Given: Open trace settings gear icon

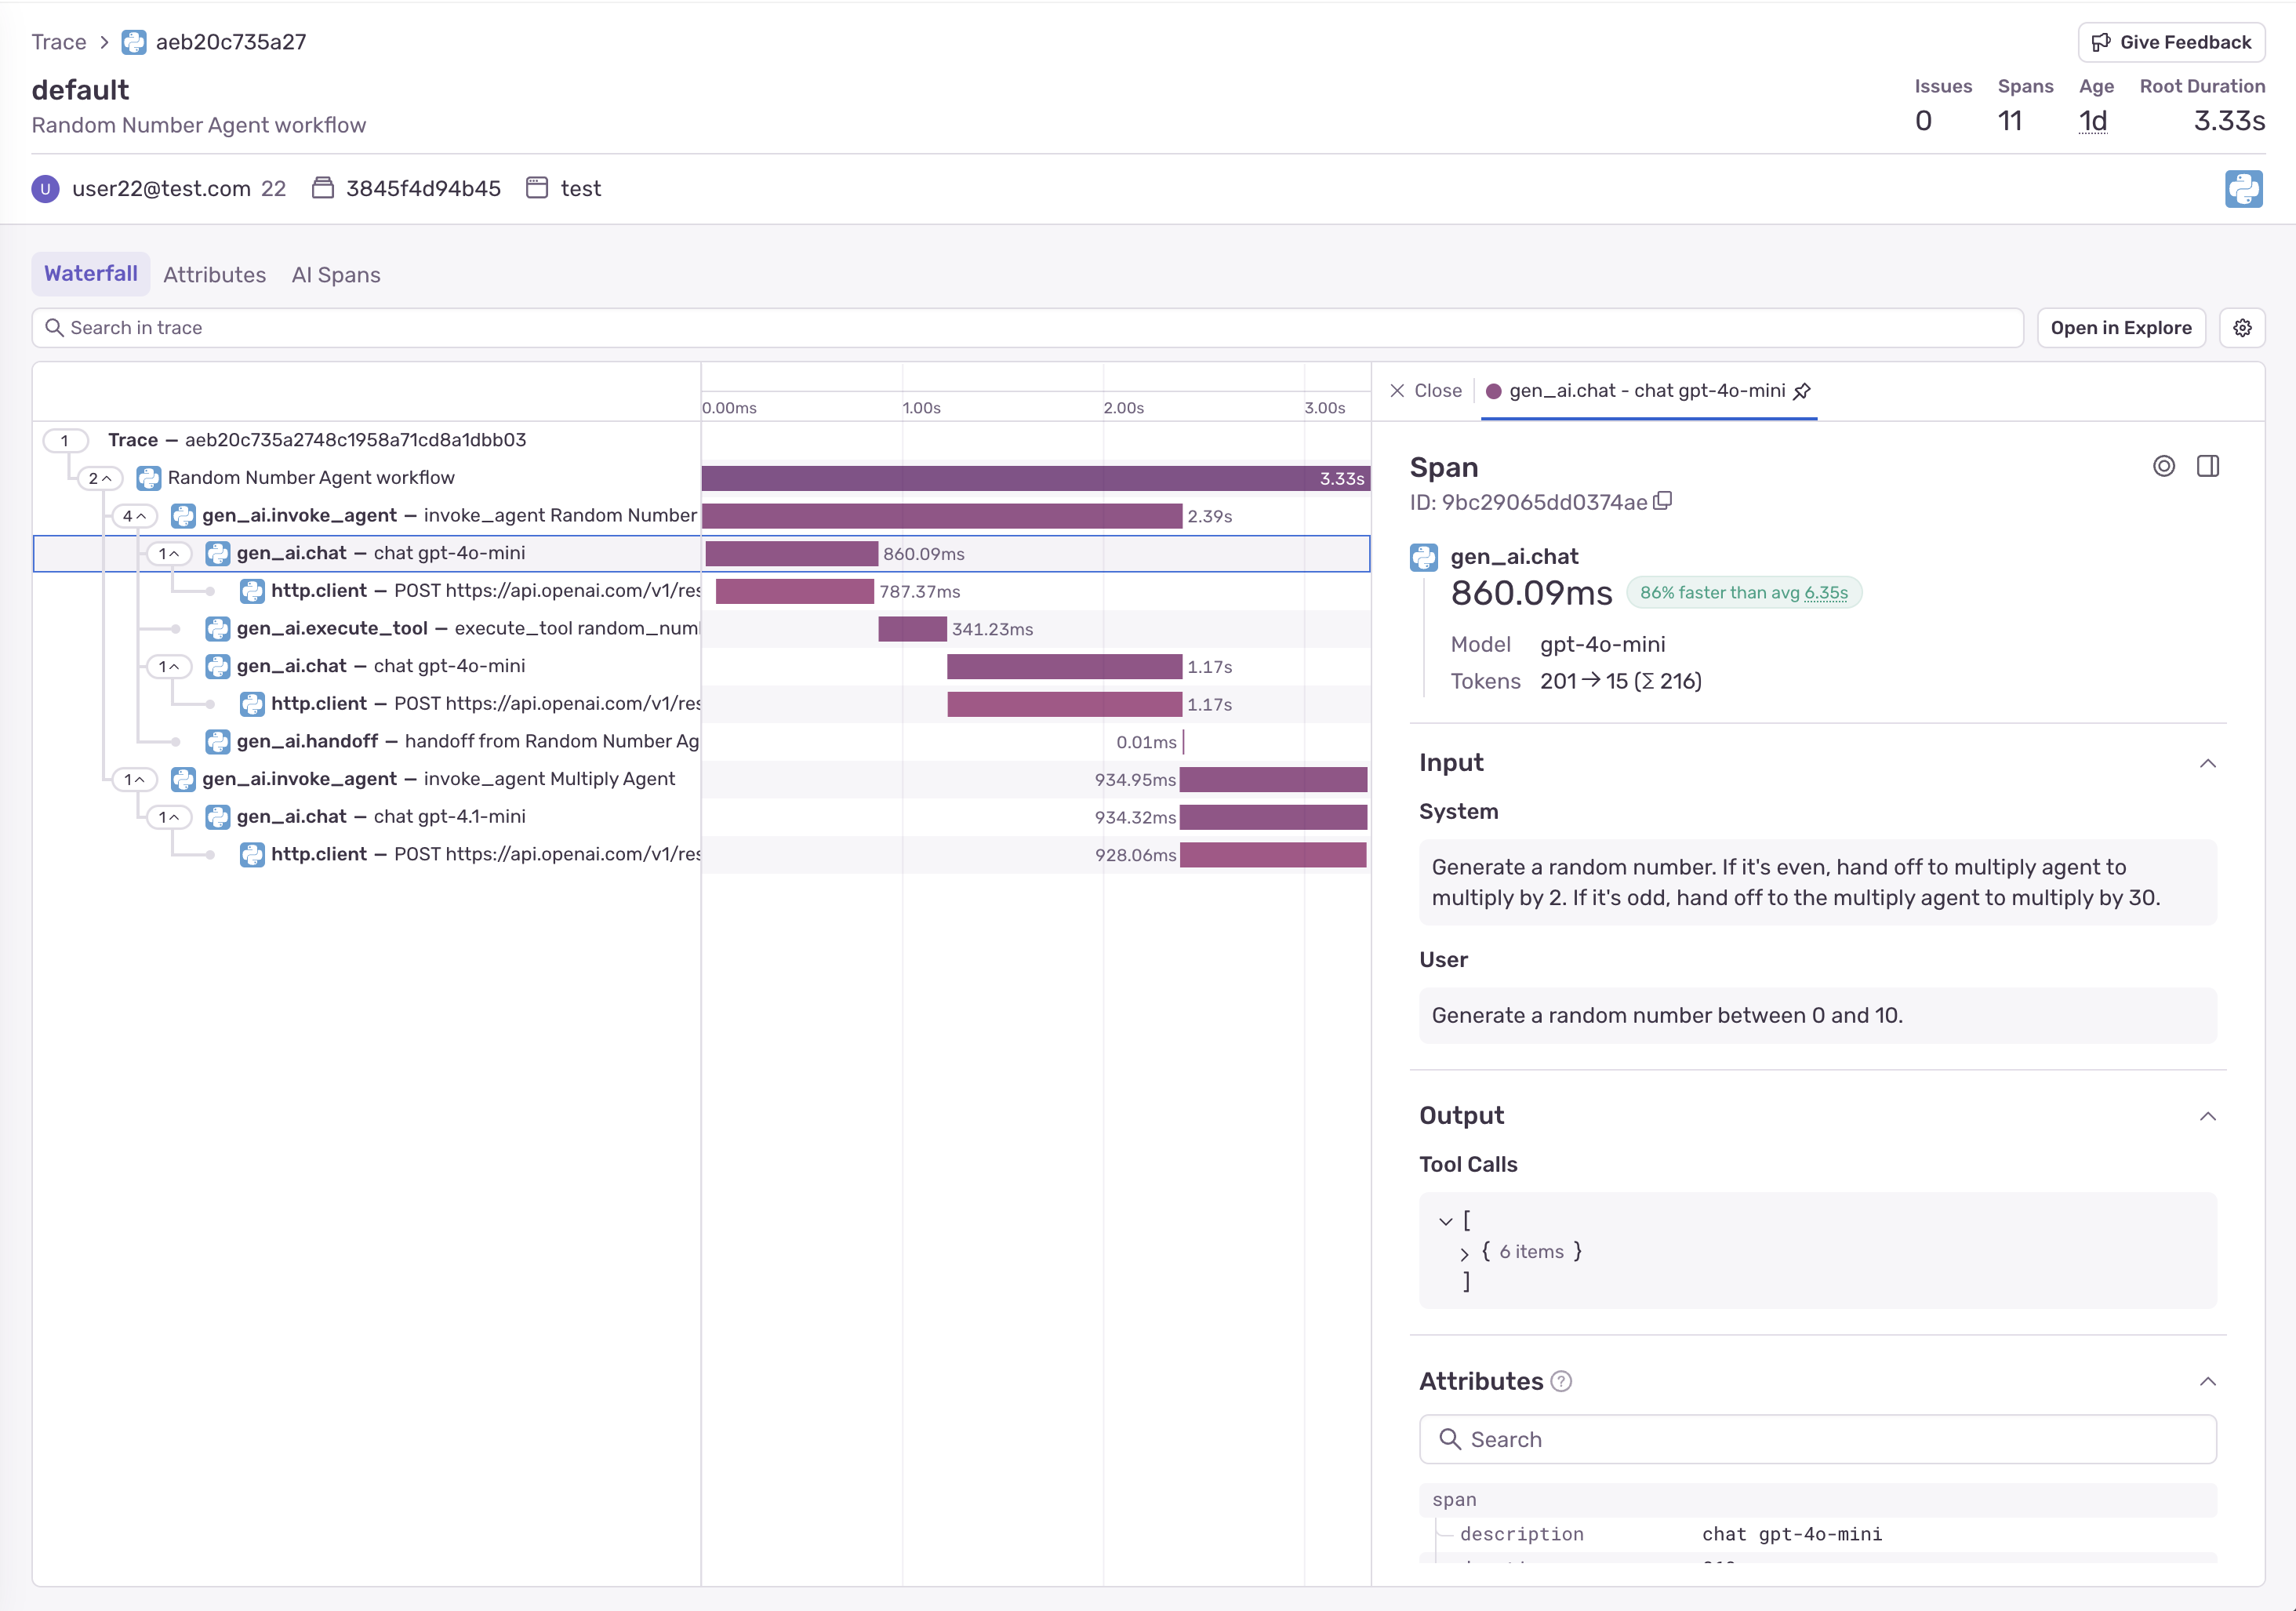Looking at the screenshot, I should (x=2242, y=328).
